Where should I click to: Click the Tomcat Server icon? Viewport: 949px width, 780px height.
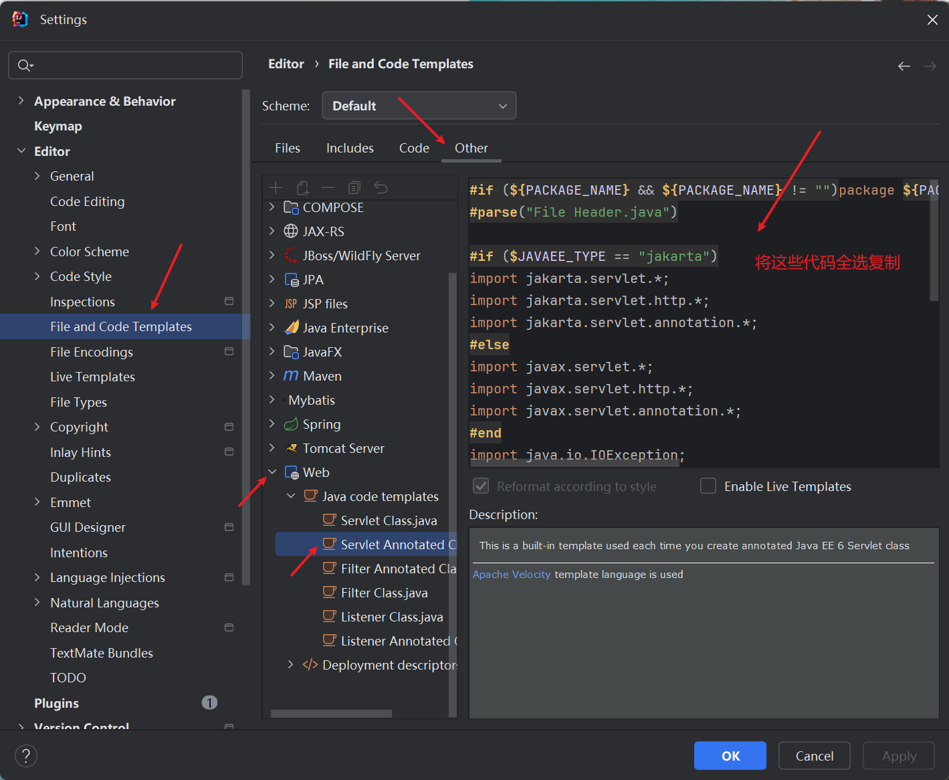(291, 448)
